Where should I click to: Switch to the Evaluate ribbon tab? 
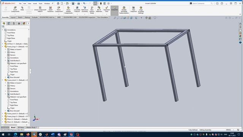(35, 18)
